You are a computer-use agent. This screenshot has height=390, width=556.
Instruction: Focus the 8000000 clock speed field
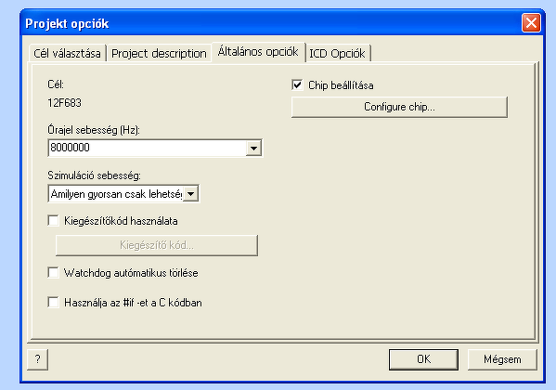148,148
